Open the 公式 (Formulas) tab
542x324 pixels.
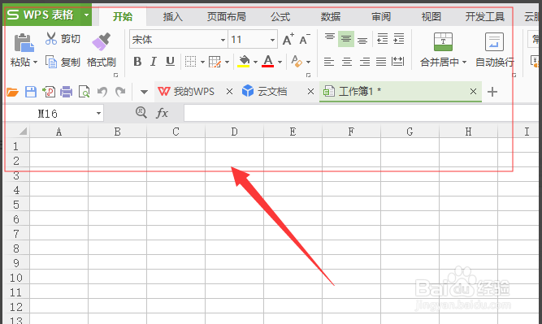pos(280,16)
